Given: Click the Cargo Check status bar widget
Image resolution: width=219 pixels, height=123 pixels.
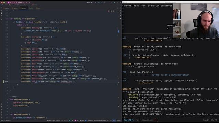Looking at the screenshot, I should point(51,121).
